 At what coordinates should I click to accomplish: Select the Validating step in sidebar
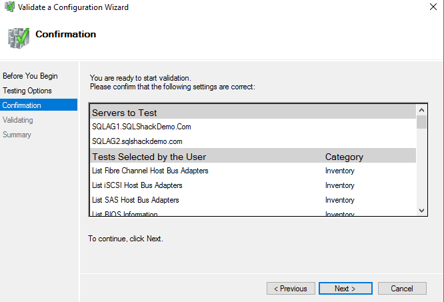click(x=18, y=120)
